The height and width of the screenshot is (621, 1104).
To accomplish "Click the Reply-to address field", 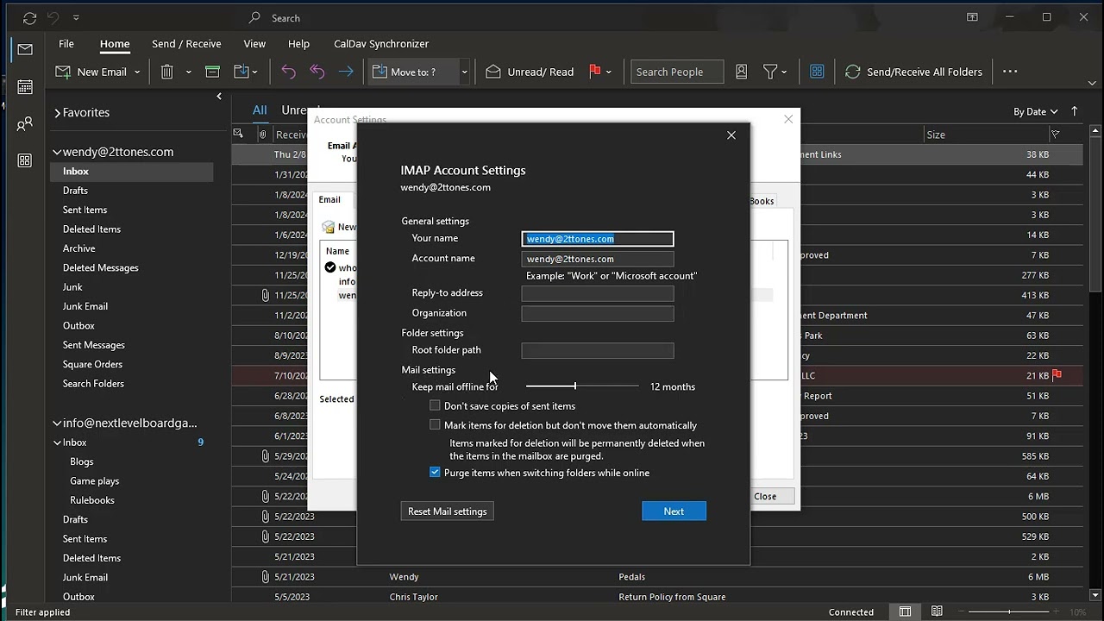I will tap(598, 293).
